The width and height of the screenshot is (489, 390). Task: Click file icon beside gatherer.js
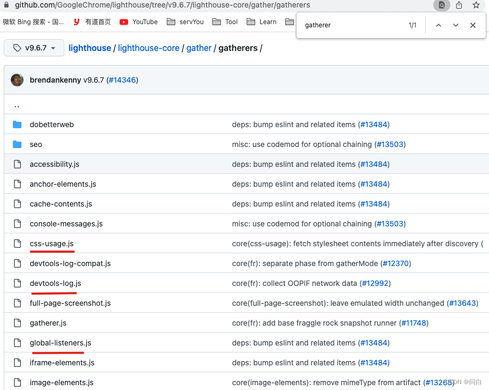click(18, 323)
